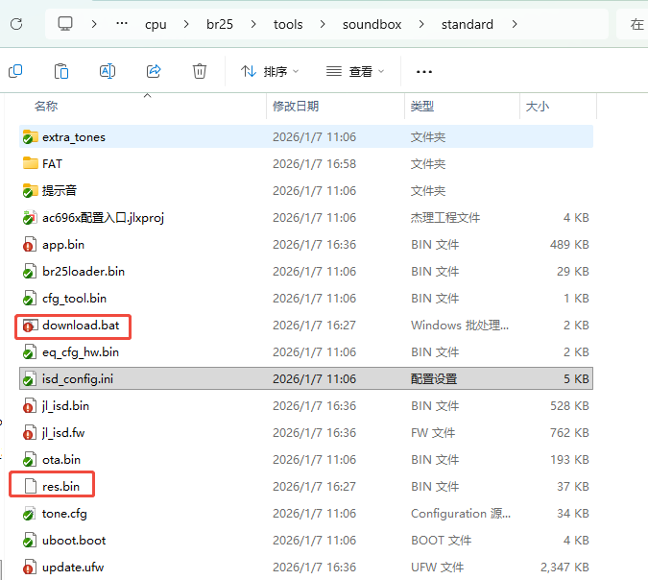Sort by the 名称 column header
This screenshot has height=580, width=648.
(x=46, y=107)
